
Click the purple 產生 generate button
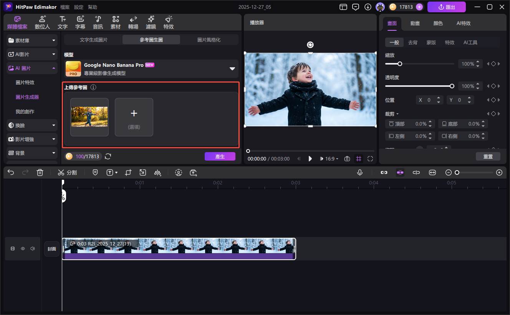click(x=220, y=156)
